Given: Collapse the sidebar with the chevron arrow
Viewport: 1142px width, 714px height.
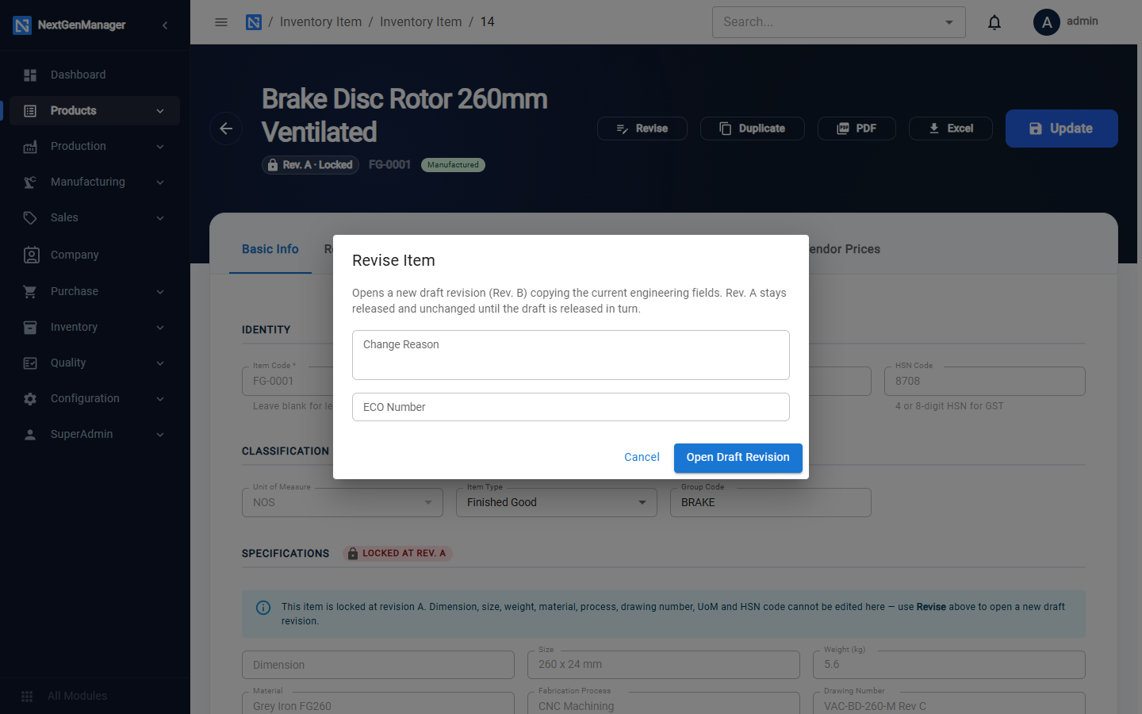Looking at the screenshot, I should (165, 25).
